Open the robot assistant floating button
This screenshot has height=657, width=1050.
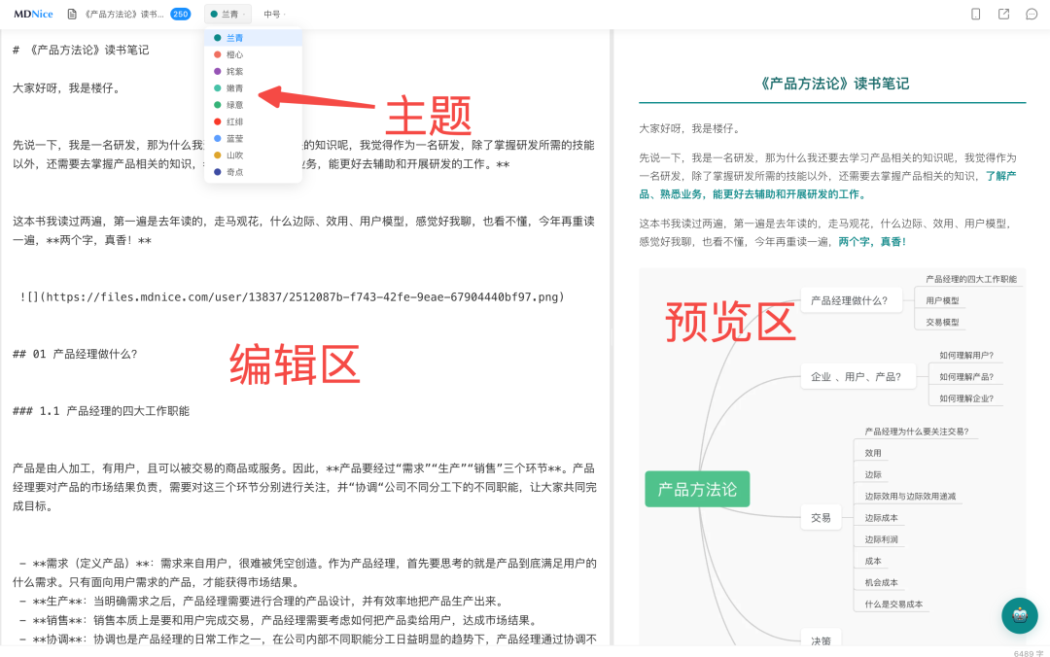[x=1020, y=615]
